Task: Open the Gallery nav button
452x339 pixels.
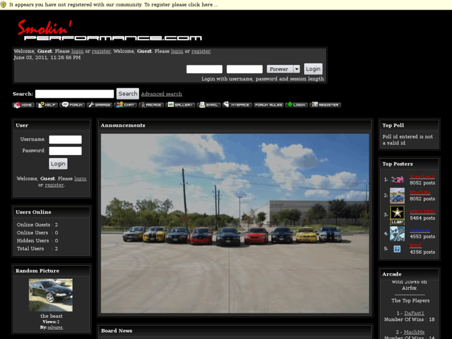Action: [x=180, y=104]
